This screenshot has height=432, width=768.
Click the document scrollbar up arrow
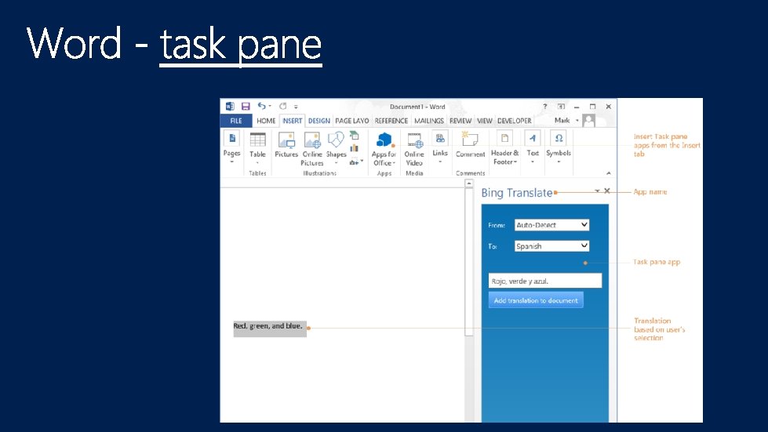click(x=469, y=183)
